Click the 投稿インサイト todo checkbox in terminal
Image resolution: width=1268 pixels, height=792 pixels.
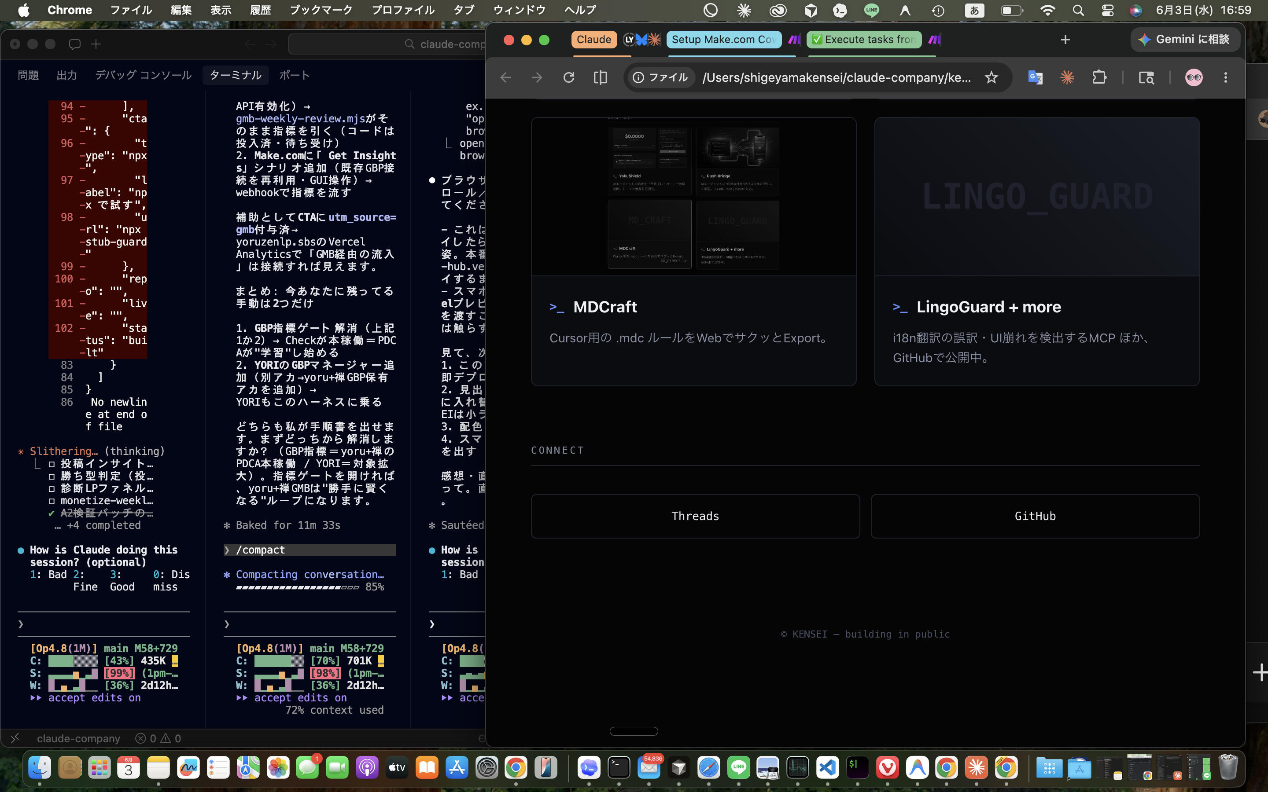[52, 464]
